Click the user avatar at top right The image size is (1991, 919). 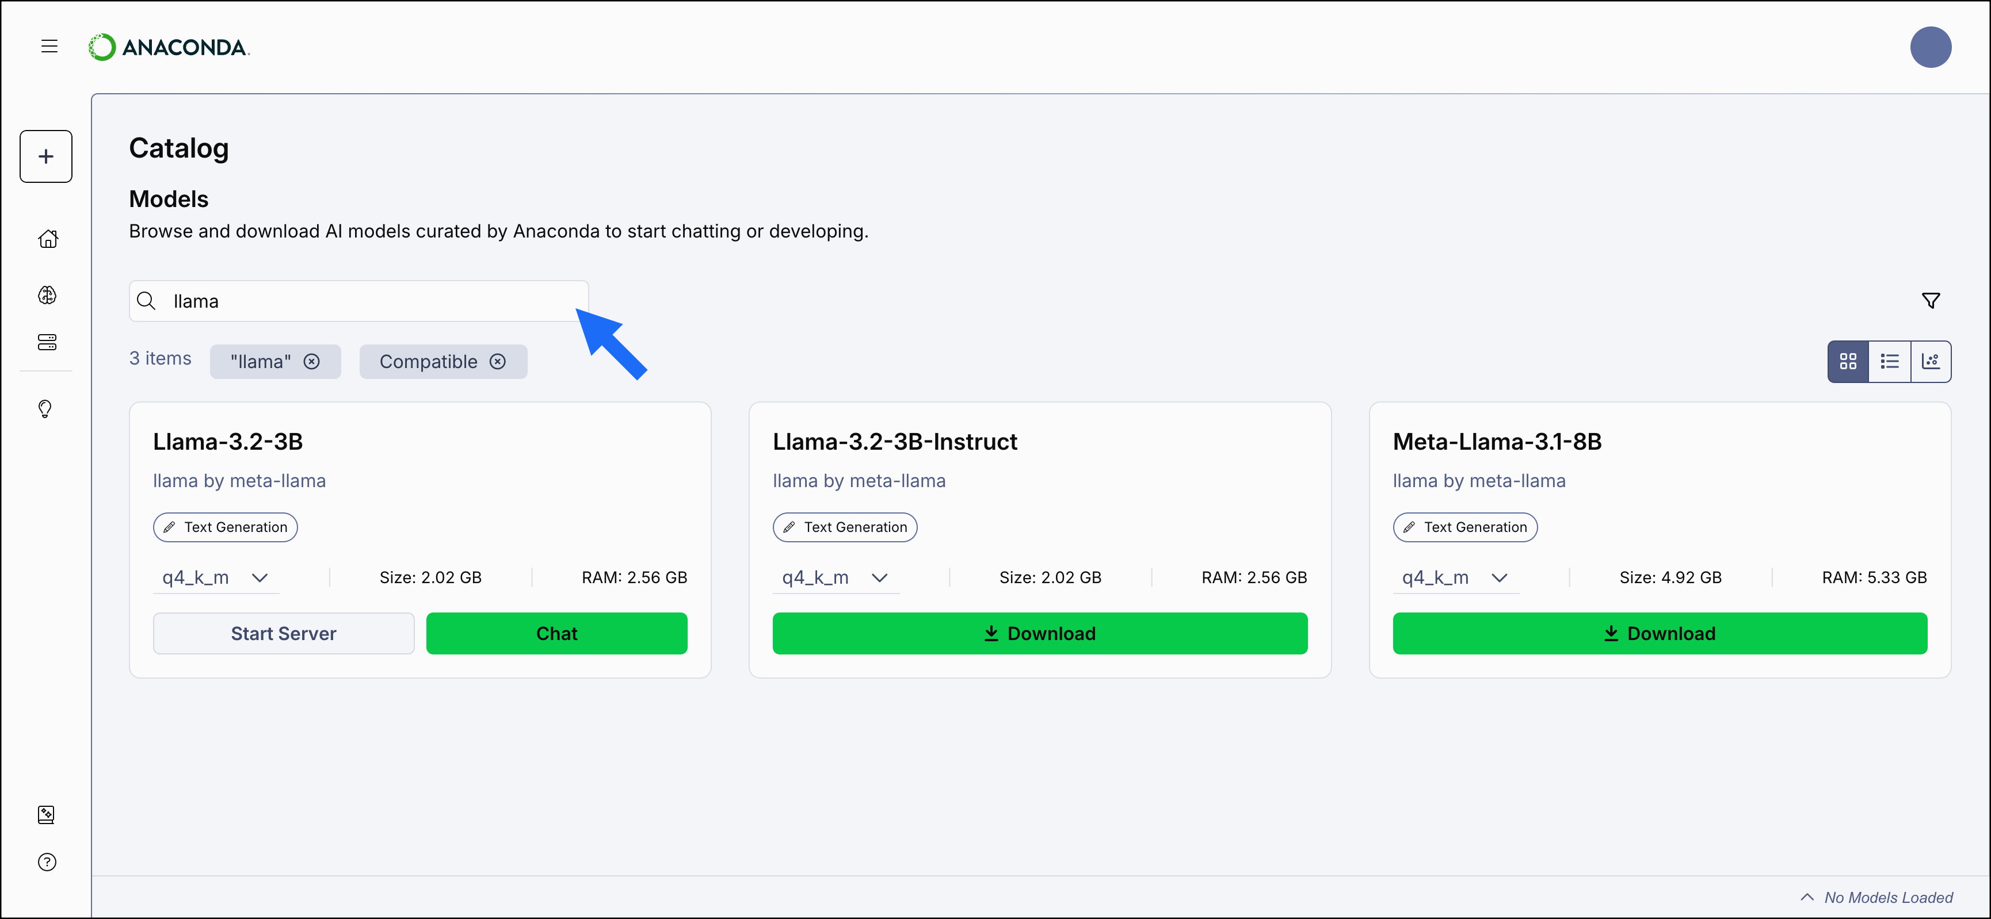click(1931, 47)
